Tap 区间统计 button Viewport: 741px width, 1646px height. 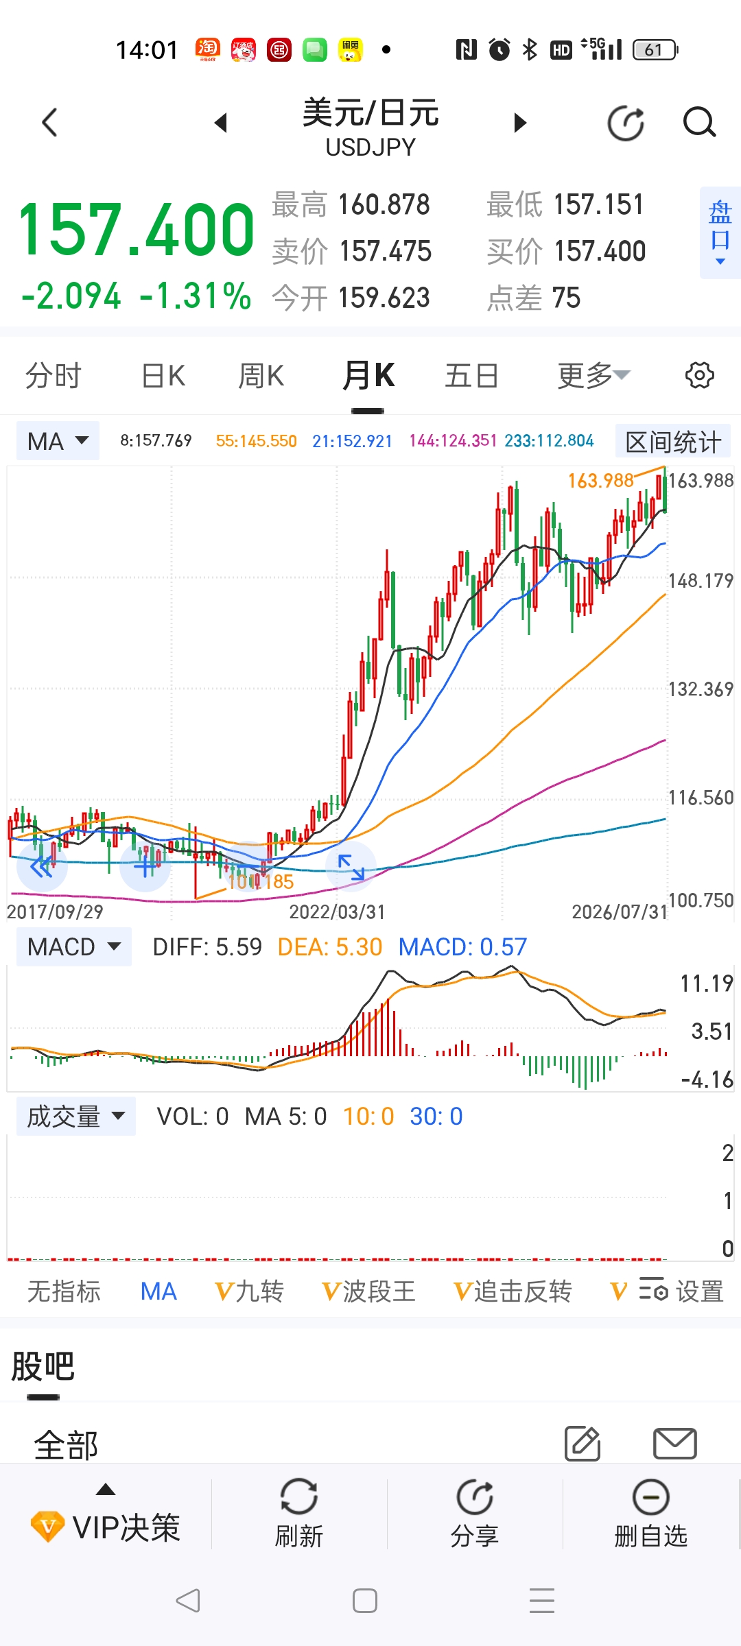[673, 442]
